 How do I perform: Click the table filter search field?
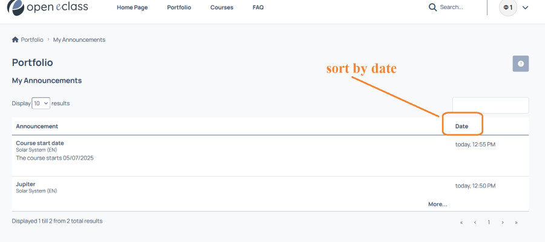click(x=490, y=105)
